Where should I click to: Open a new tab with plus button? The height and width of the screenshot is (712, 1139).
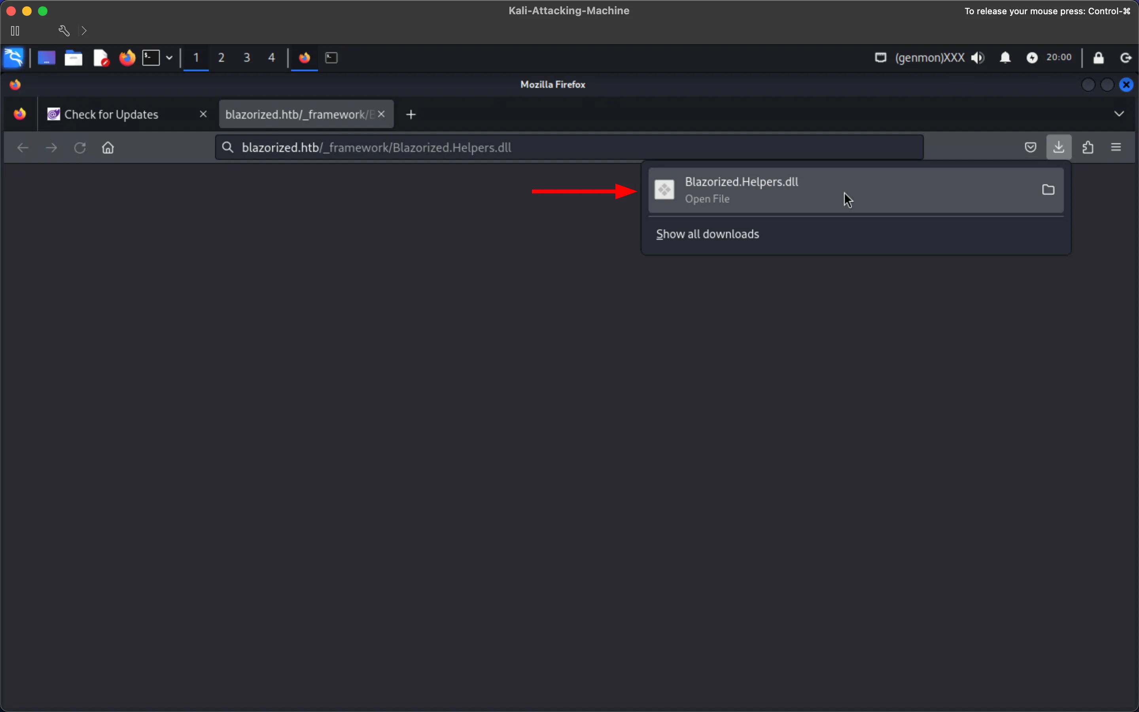411,114
